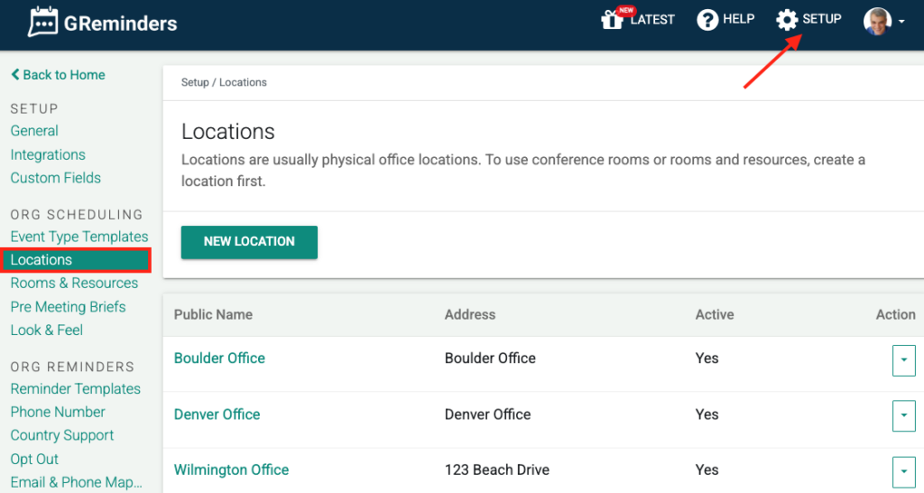Click Setup in the breadcrumb trail

coord(194,82)
